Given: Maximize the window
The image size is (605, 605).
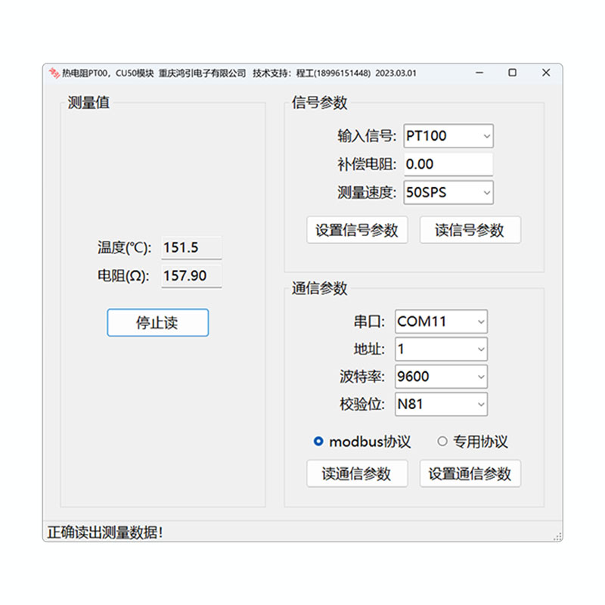Looking at the screenshot, I should coord(512,73).
